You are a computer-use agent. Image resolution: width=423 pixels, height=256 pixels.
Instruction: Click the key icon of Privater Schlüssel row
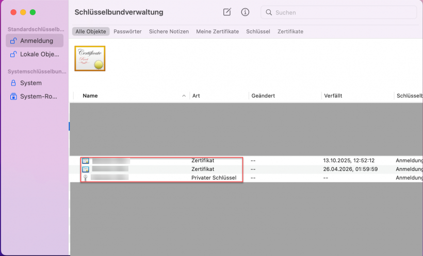coord(86,178)
